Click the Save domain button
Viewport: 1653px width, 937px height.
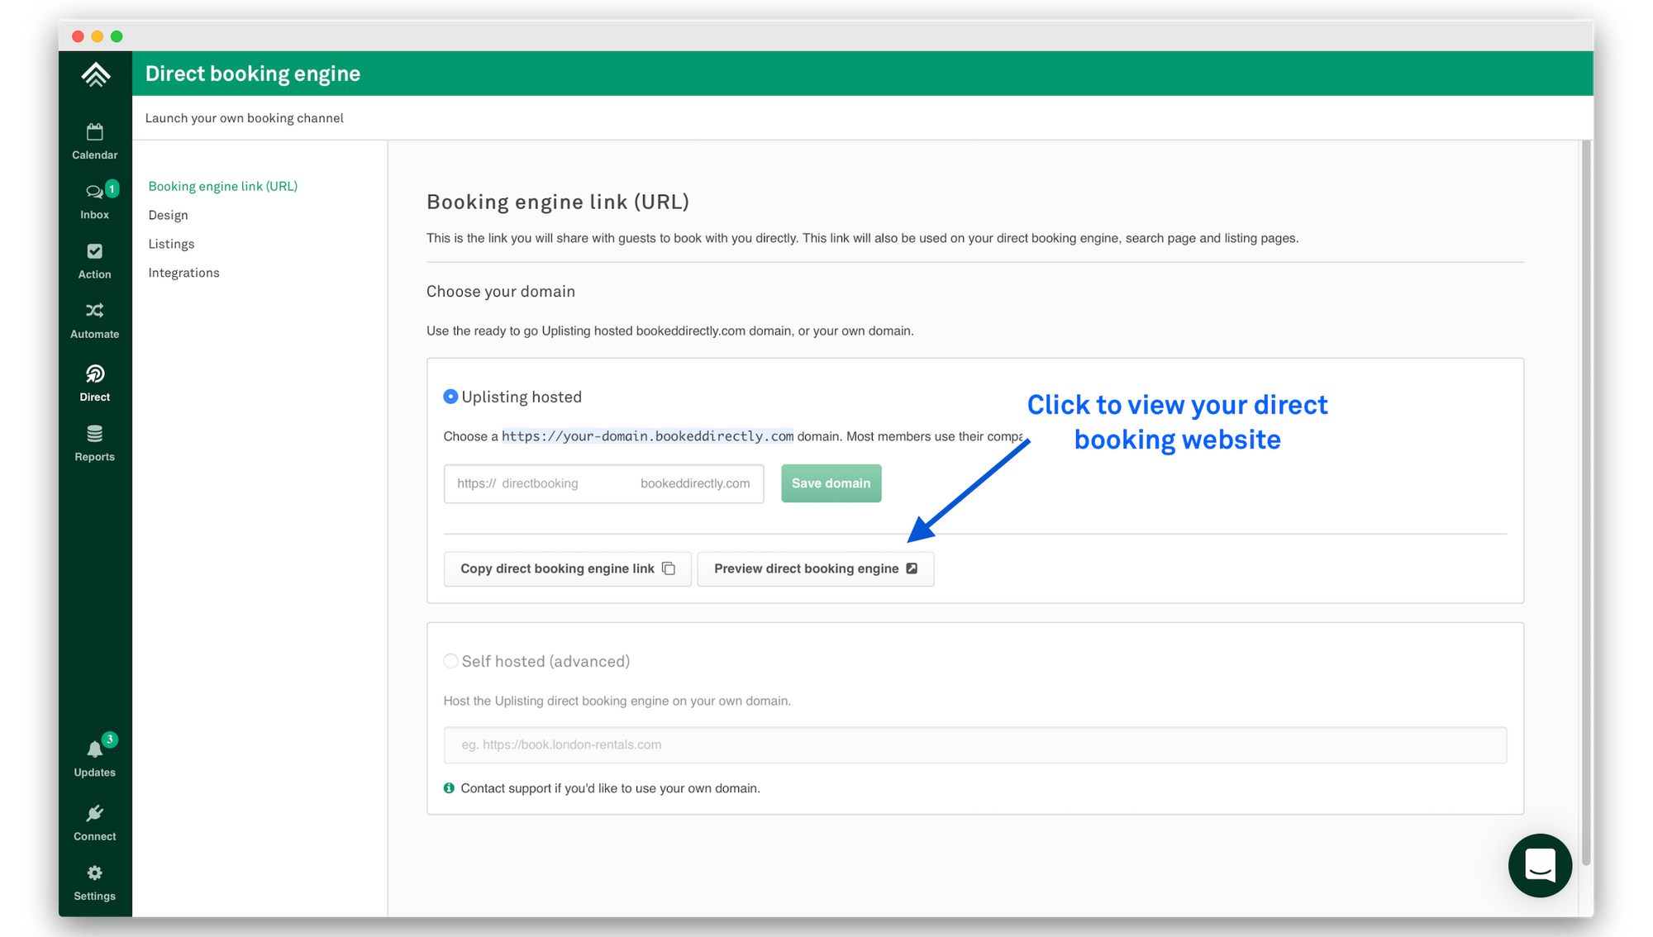click(831, 483)
